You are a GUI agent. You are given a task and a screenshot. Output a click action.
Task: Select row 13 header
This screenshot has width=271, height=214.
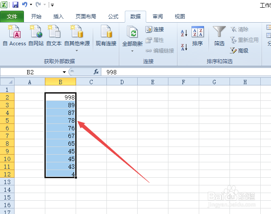(7, 182)
